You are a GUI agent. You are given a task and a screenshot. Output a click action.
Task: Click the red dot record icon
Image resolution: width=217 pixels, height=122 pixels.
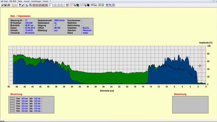(16, 5)
